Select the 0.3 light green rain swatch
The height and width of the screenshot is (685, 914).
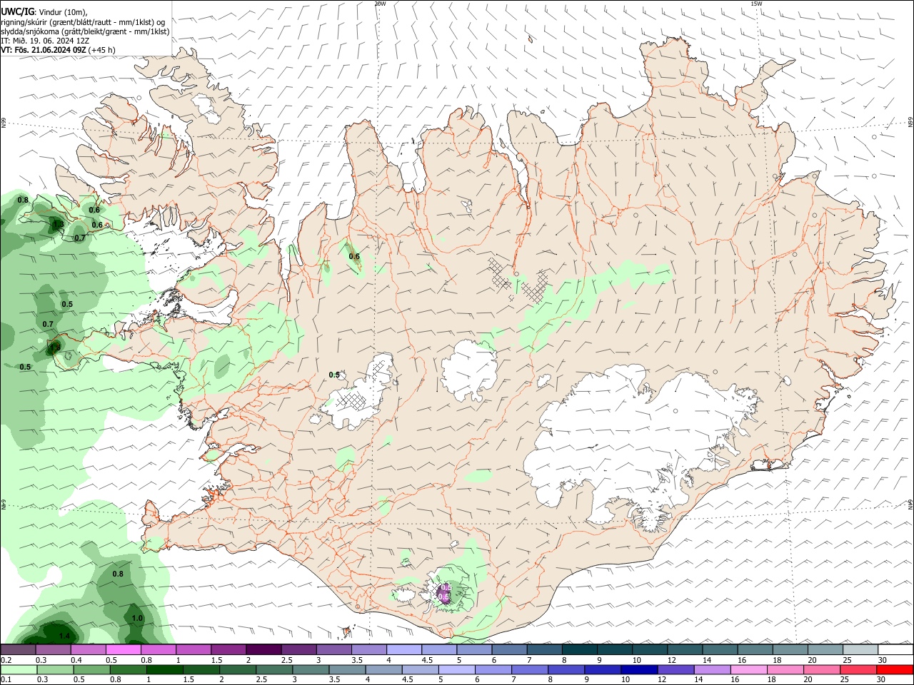pos(56,669)
